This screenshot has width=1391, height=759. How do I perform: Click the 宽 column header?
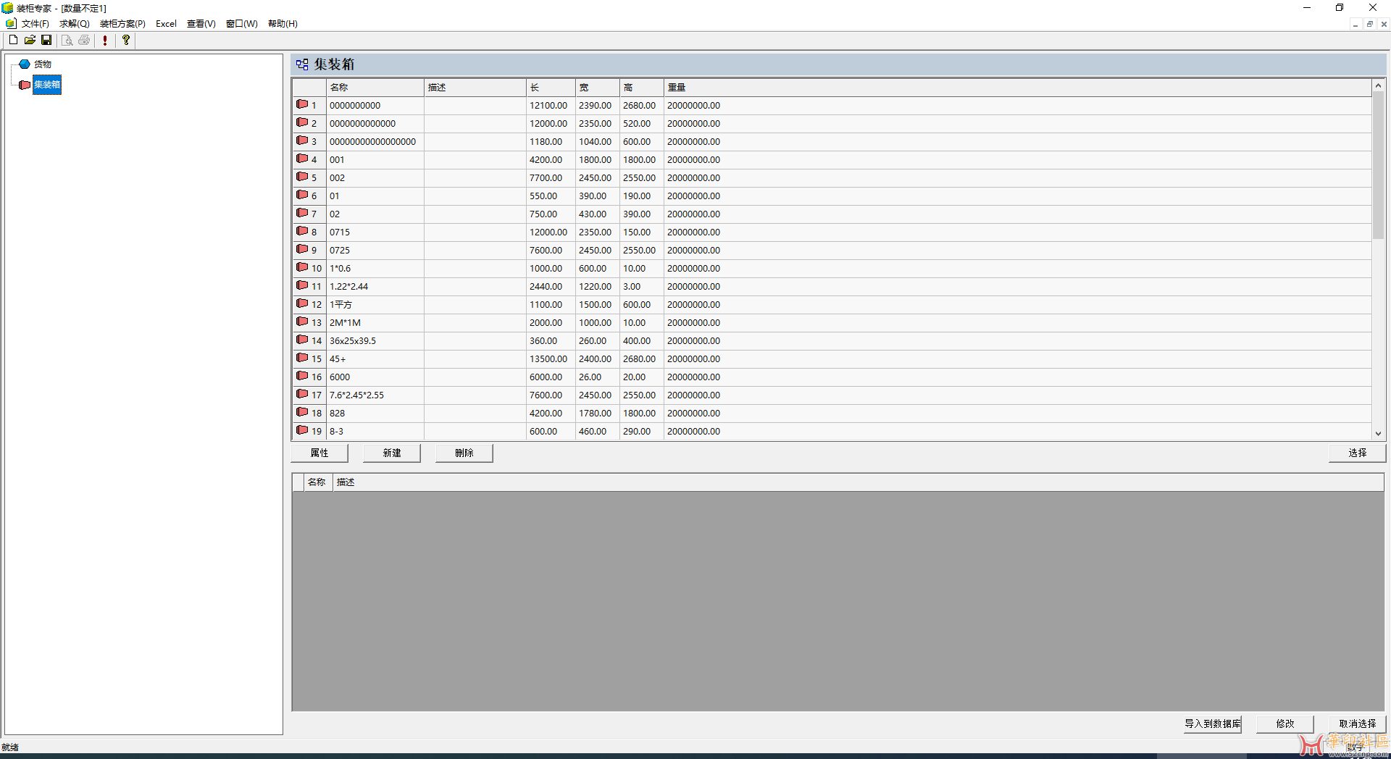click(598, 88)
